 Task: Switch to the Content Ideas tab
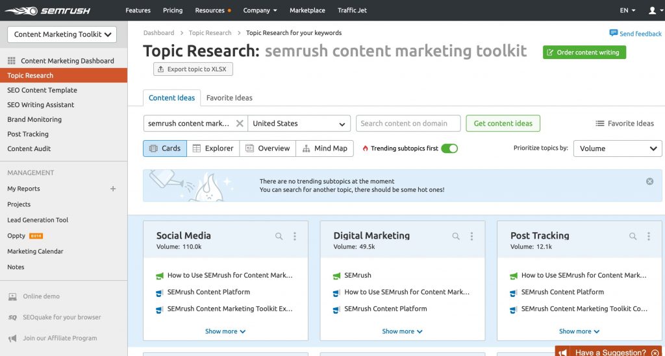pyautogui.click(x=171, y=98)
